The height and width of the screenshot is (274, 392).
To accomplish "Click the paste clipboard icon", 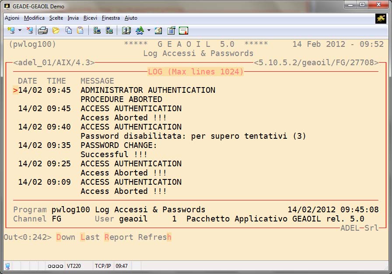I will (80, 31).
